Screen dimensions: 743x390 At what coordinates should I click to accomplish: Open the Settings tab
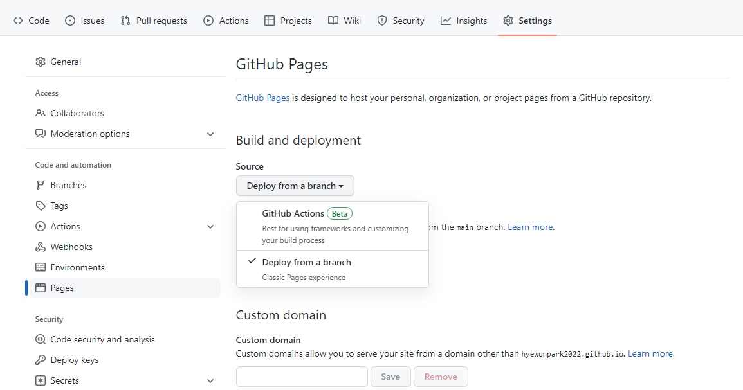pyautogui.click(x=527, y=21)
